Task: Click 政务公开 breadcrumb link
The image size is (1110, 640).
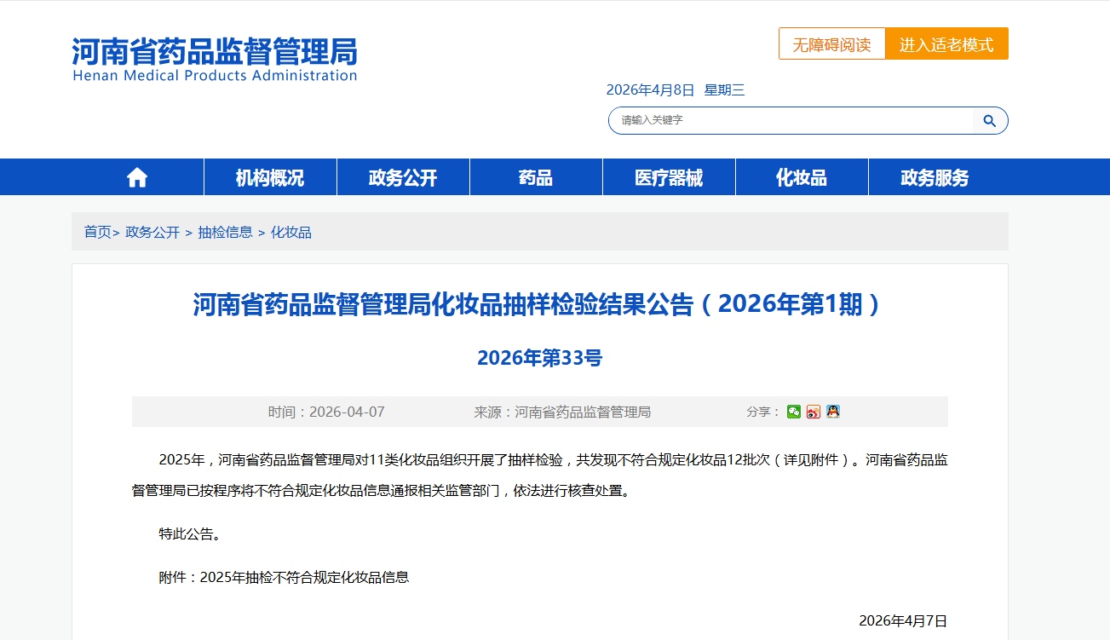Action: [152, 232]
